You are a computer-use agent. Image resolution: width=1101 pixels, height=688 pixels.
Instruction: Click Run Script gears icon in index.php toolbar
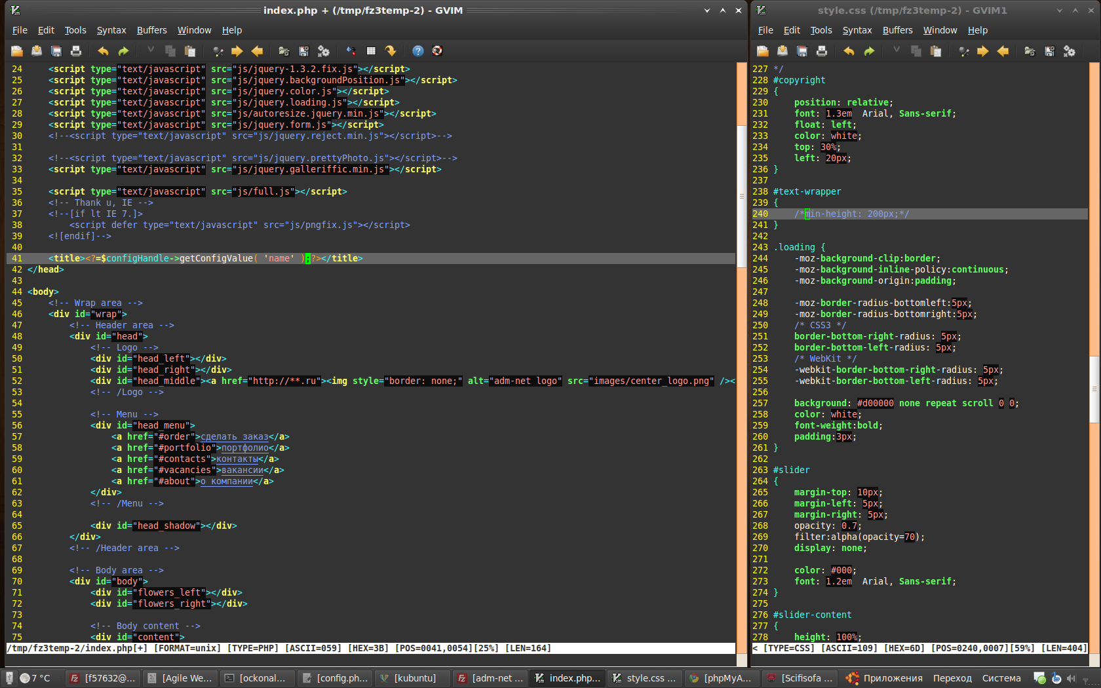324,51
